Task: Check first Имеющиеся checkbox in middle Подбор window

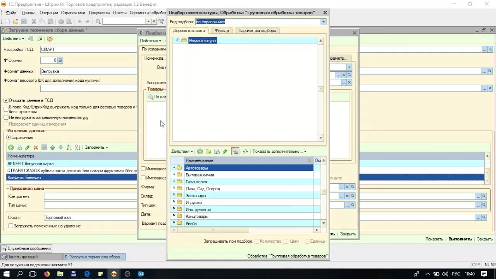Action: pyautogui.click(x=143, y=169)
